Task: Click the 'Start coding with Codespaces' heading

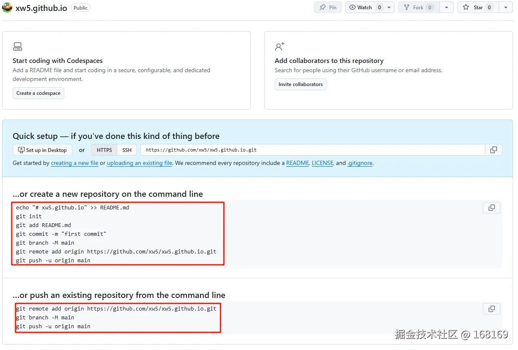Action: tap(58, 61)
